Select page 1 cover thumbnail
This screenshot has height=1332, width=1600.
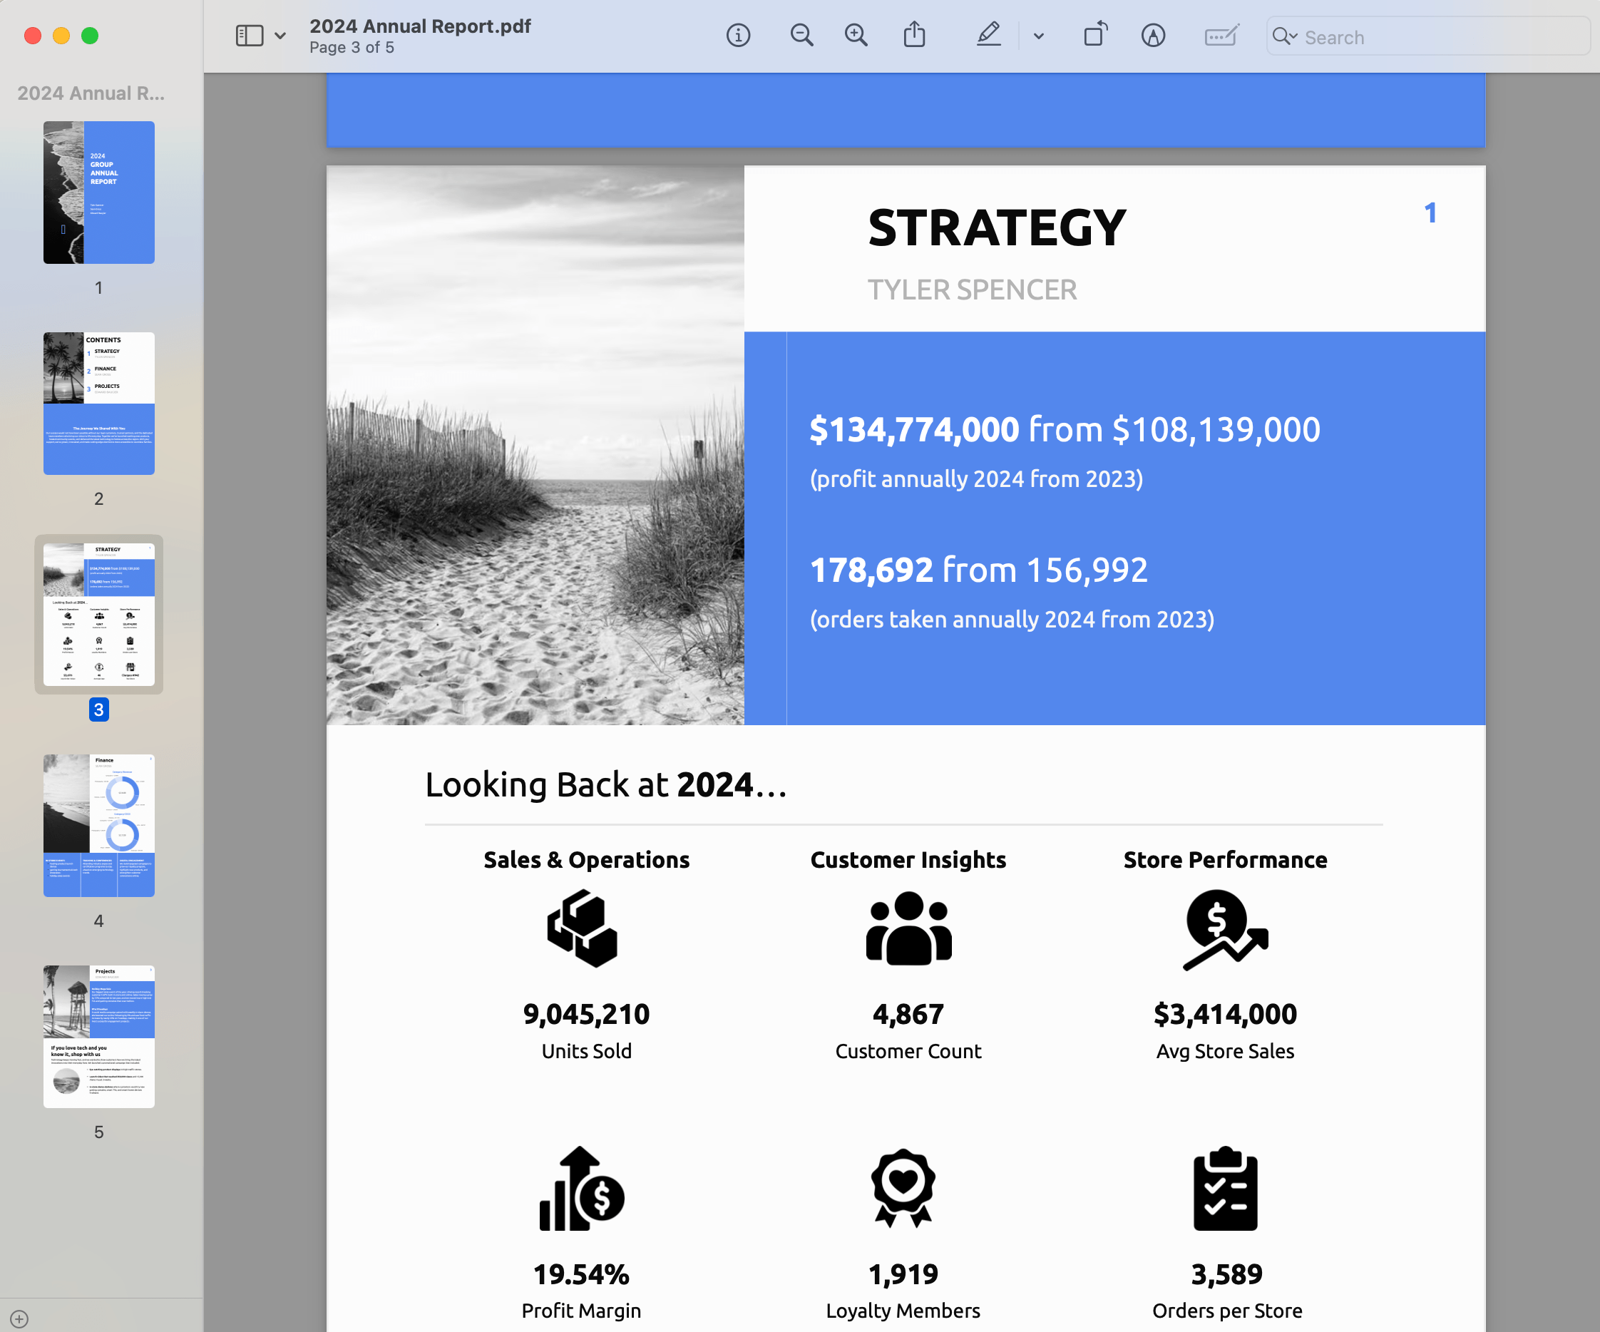(99, 192)
